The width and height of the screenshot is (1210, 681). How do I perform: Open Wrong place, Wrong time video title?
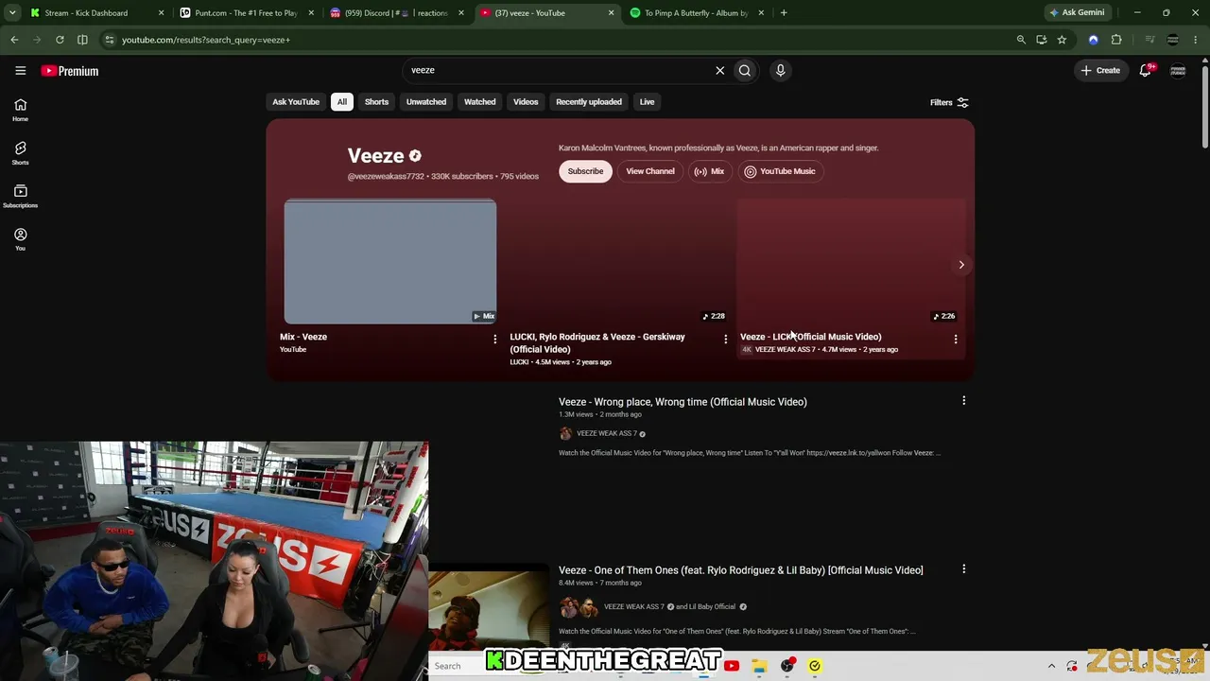[x=683, y=402]
